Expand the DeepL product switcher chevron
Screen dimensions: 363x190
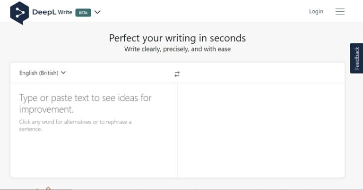click(97, 12)
